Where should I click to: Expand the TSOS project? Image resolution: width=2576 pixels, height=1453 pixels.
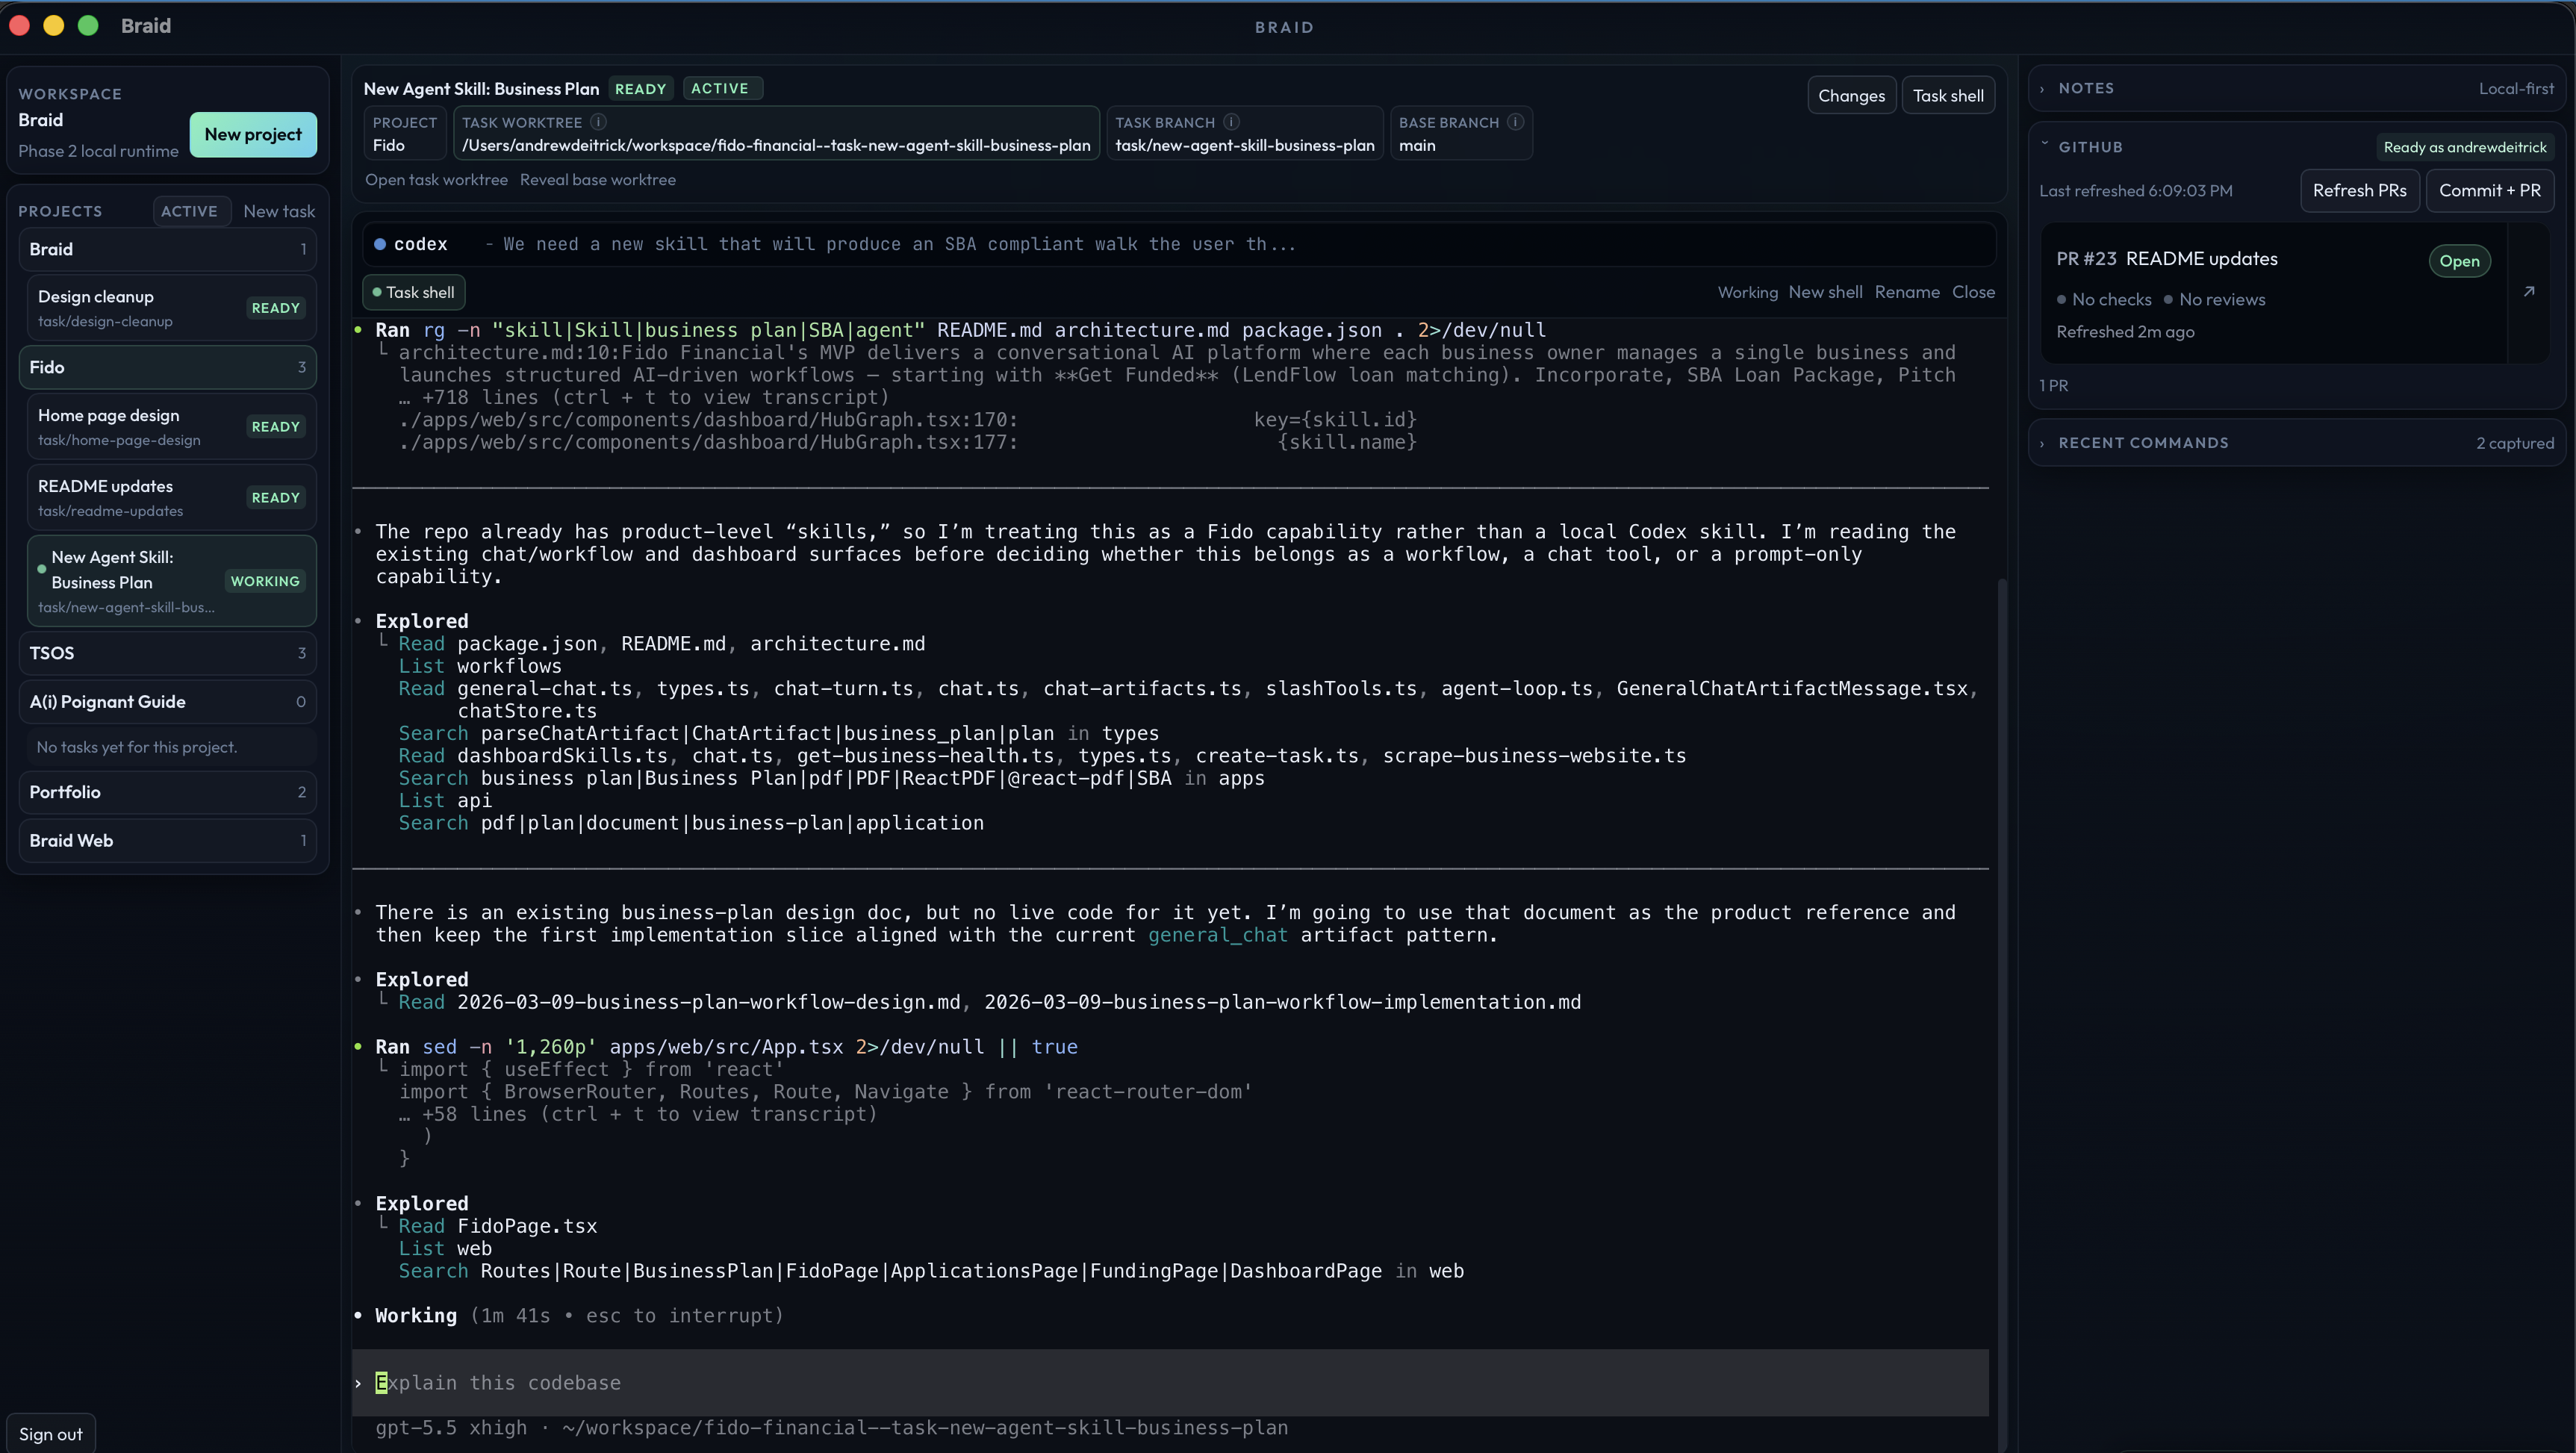[167, 653]
